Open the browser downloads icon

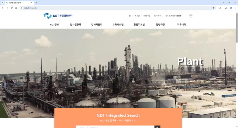click(x=226, y=8)
